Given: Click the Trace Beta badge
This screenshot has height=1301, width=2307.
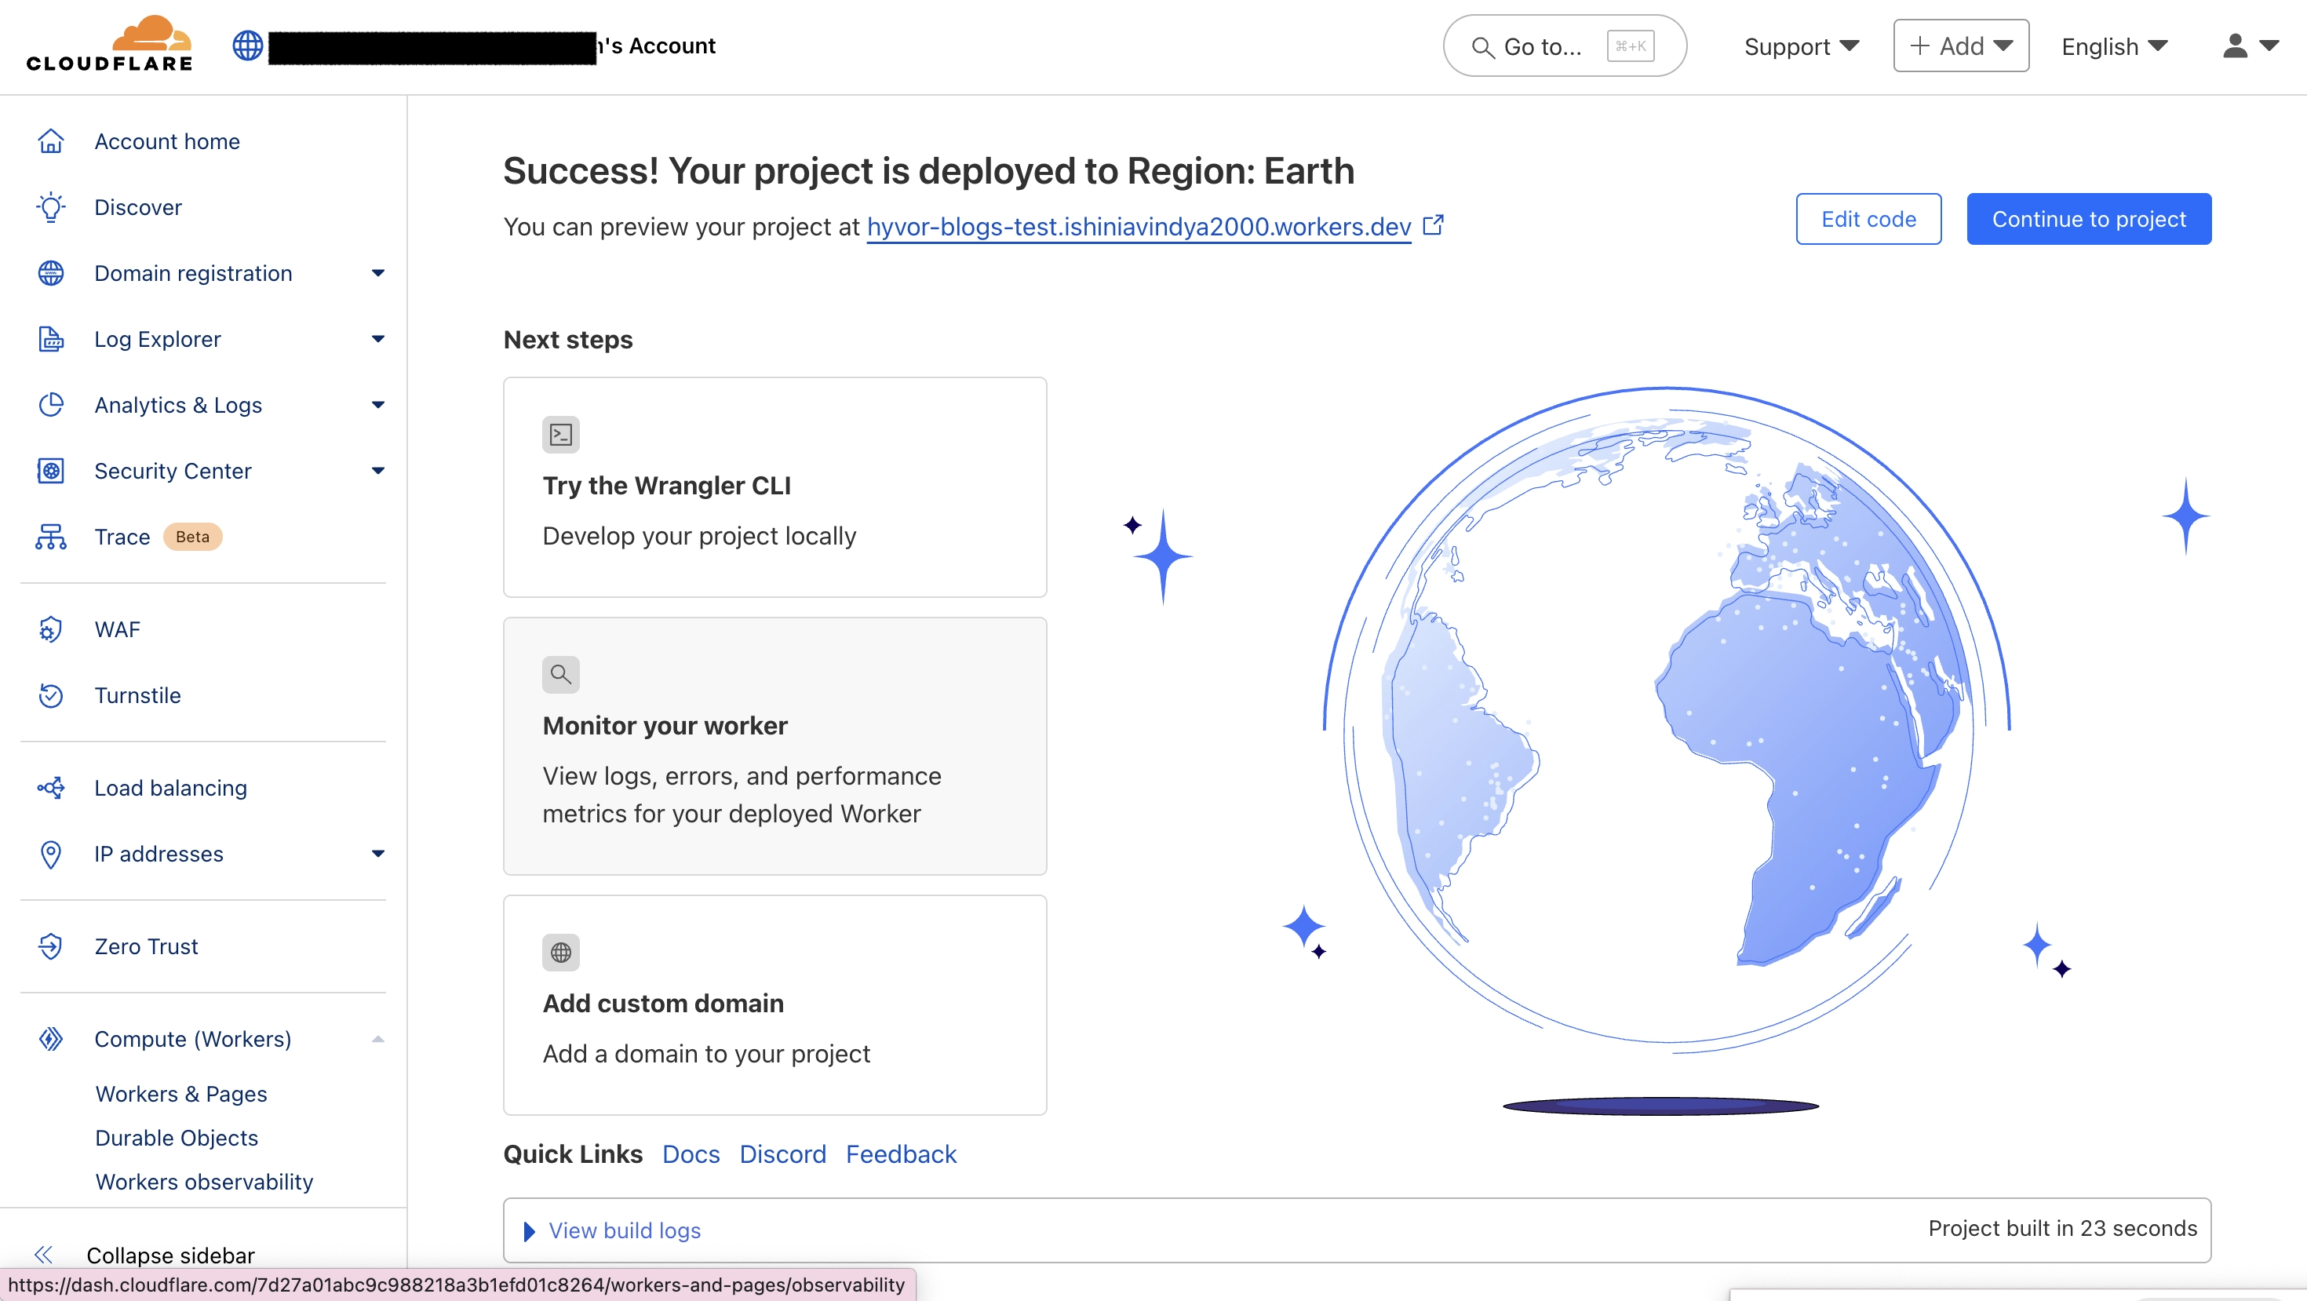Looking at the screenshot, I should pyautogui.click(x=192, y=538).
